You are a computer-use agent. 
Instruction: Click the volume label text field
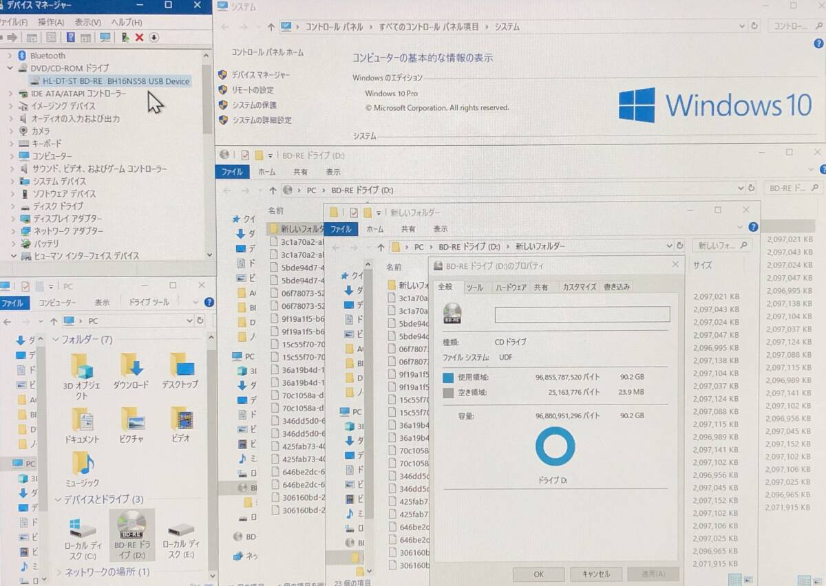(x=582, y=314)
